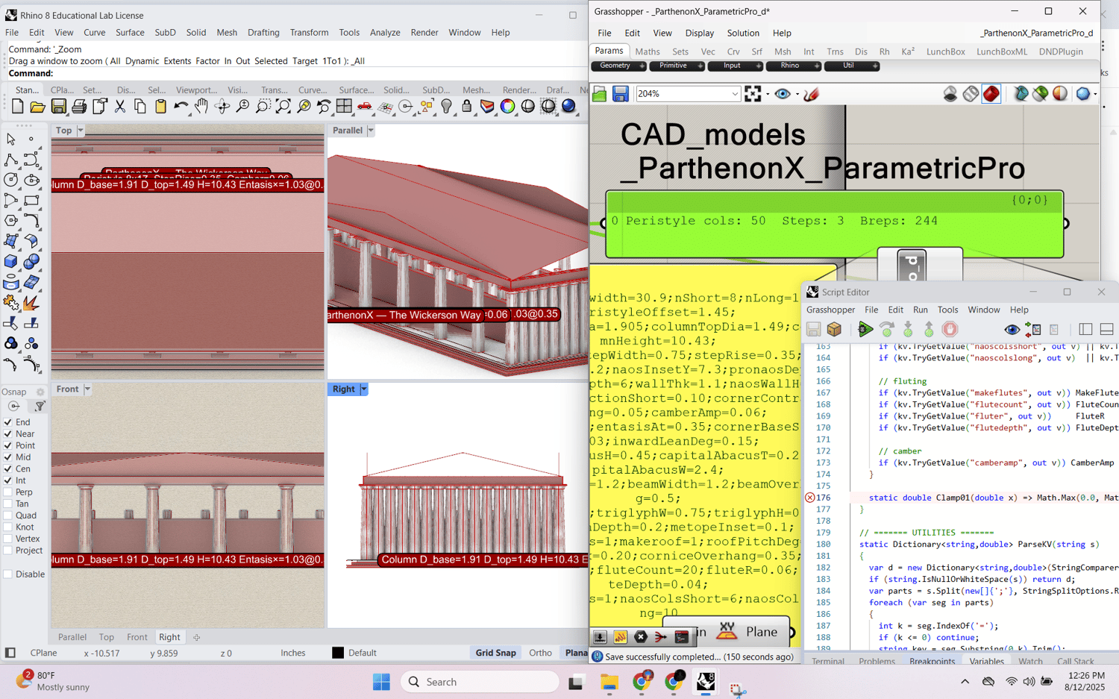1119x699 pixels.
Task: Open the Grasshopper preview eye dropdown arrow
Action: [x=797, y=94]
